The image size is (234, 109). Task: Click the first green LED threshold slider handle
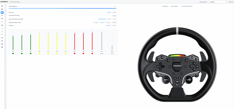pos(13,35)
